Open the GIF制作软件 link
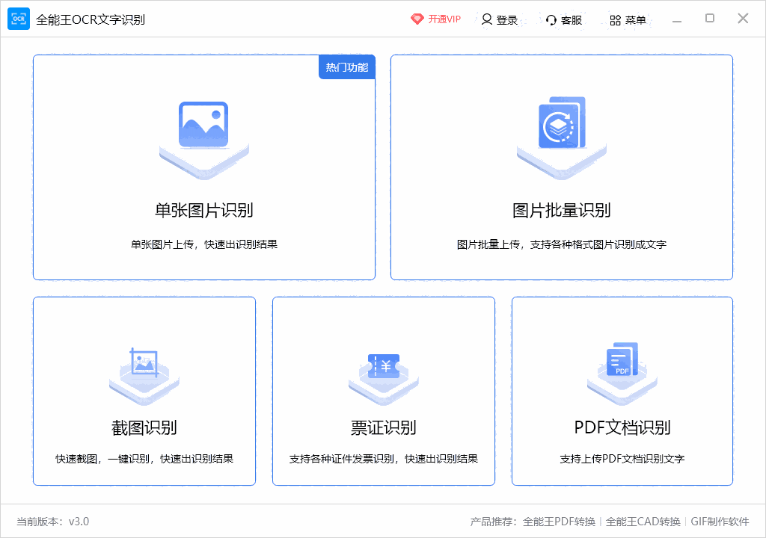 pyautogui.click(x=720, y=522)
